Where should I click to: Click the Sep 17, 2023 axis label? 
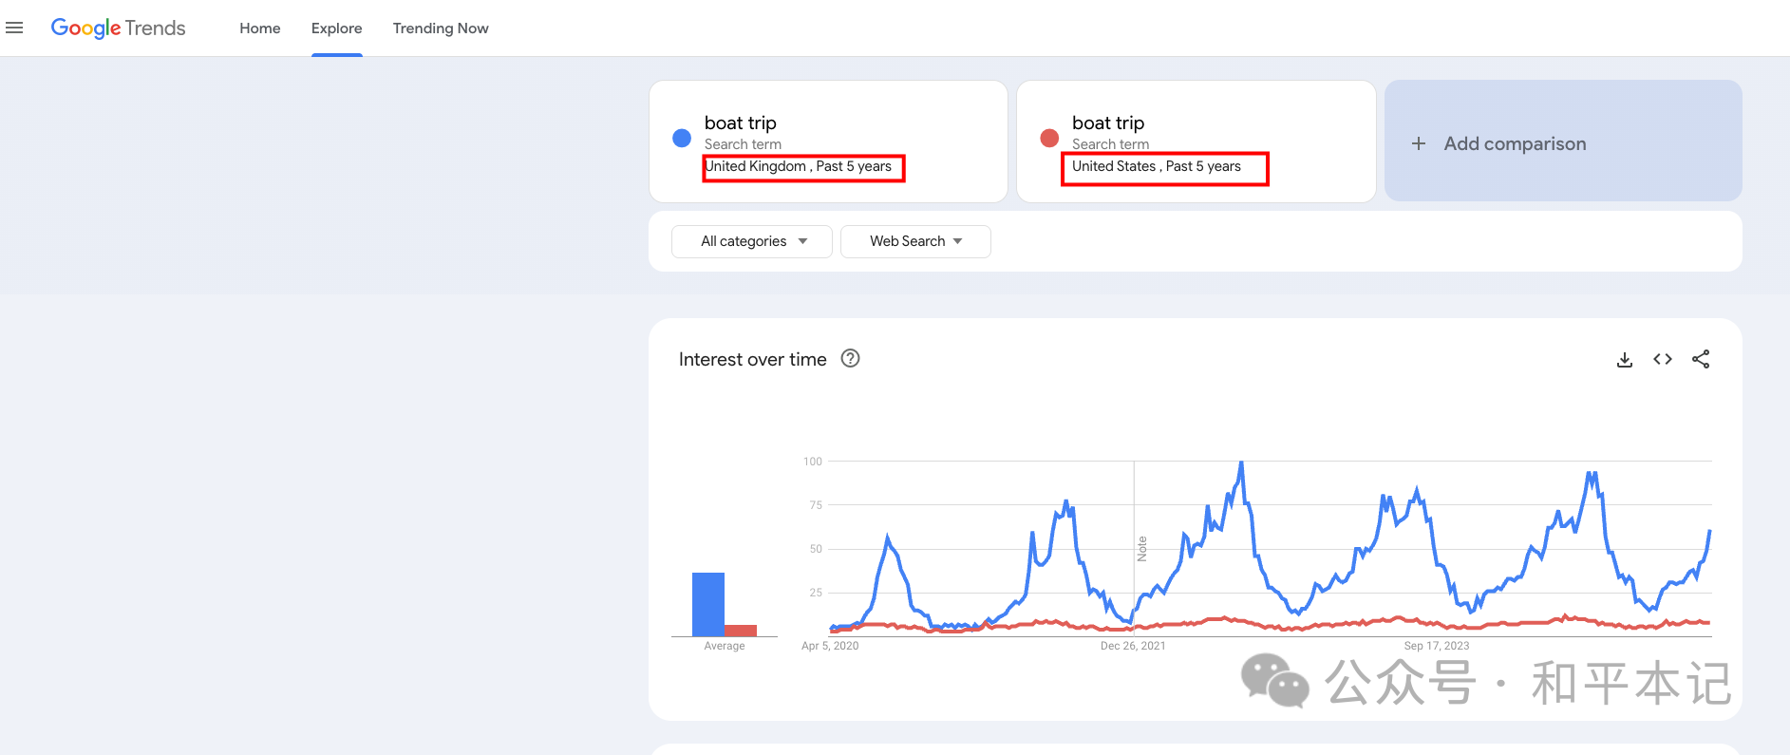pyautogui.click(x=1437, y=646)
